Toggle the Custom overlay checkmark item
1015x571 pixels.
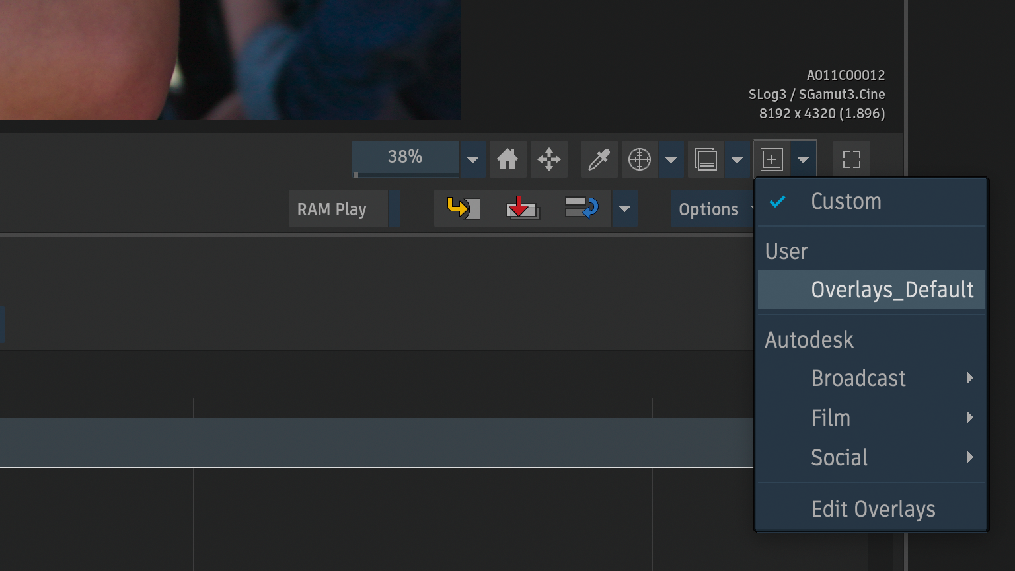click(846, 202)
